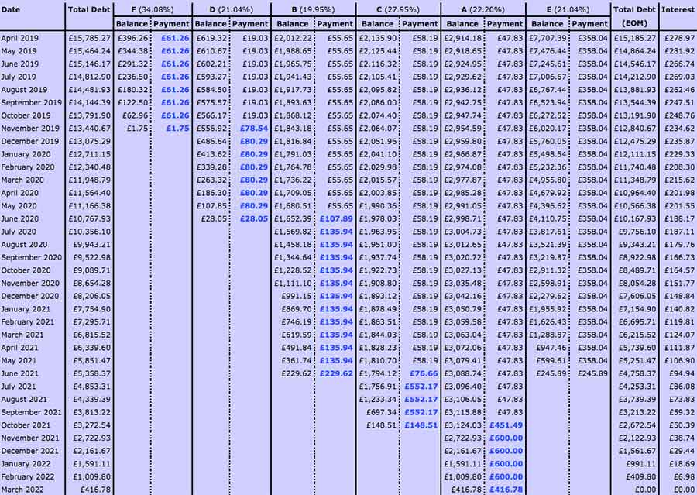697x495 pixels.
Task: Click the "Interest" column header
Action: click(x=678, y=9)
